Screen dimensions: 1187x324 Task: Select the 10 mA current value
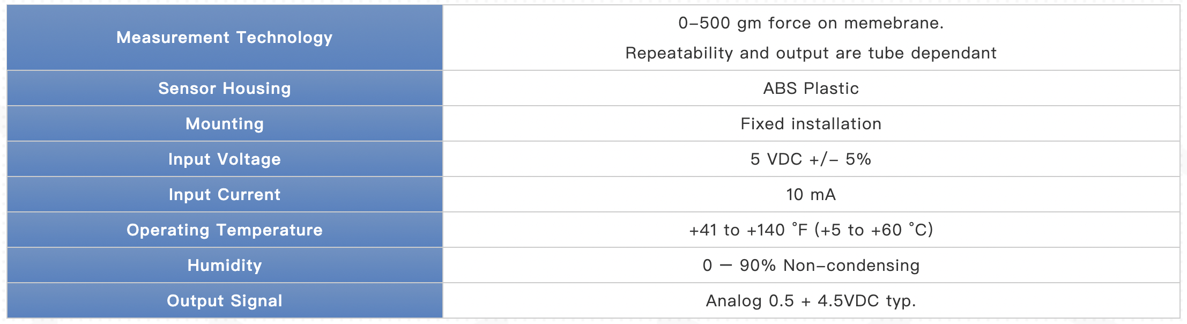coord(811,195)
